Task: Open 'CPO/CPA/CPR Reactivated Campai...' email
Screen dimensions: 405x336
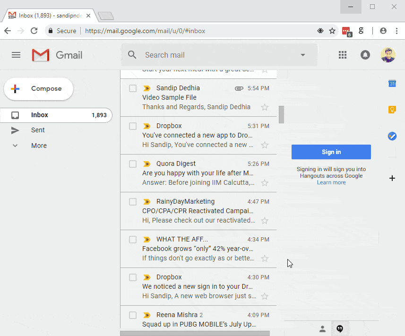Action: point(198,211)
